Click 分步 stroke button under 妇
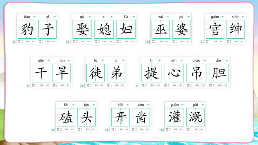 pyautogui.click(x=133, y=41)
